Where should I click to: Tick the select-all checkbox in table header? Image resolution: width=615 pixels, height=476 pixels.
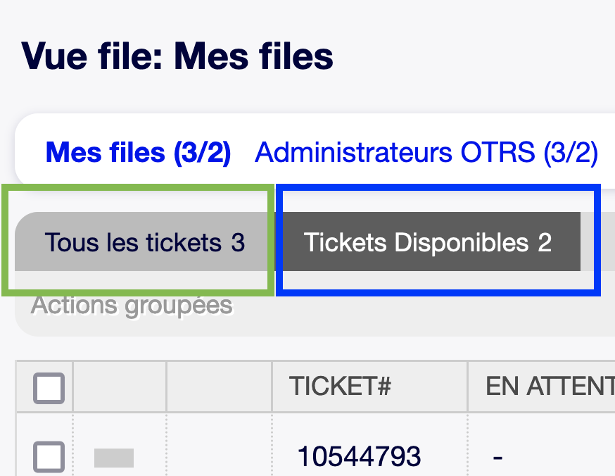click(49, 388)
